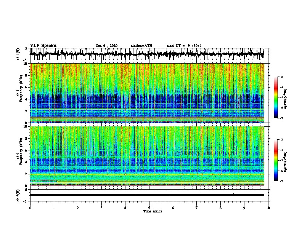Click the ch.3 voltage trace black band
302x233 pixels.
click(147, 195)
